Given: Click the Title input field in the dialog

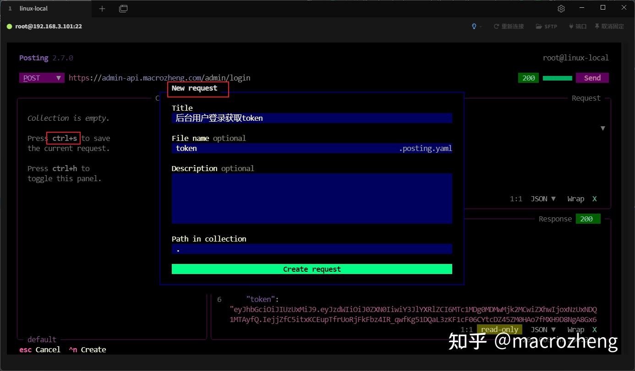Looking at the screenshot, I should [312, 118].
